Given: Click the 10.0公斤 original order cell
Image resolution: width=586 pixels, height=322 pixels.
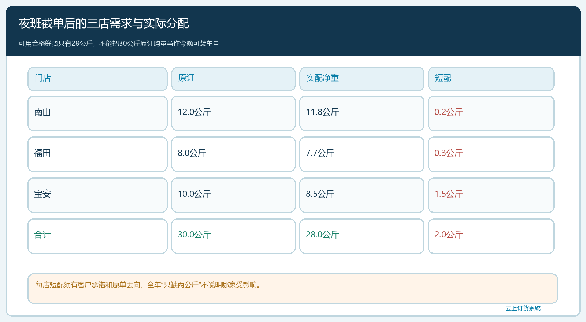Looking at the screenshot, I should [x=233, y=195].
